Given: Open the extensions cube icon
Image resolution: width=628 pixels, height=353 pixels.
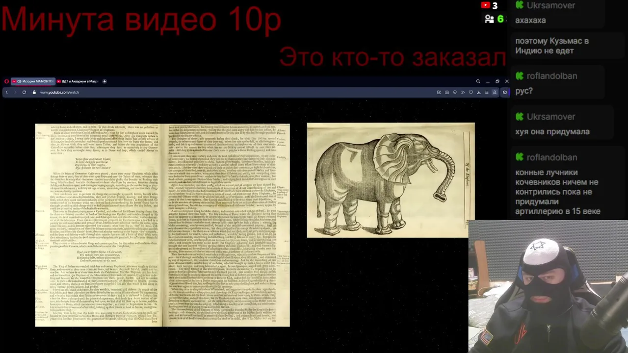Looking at the screenshot, I should tap(505, 92).
